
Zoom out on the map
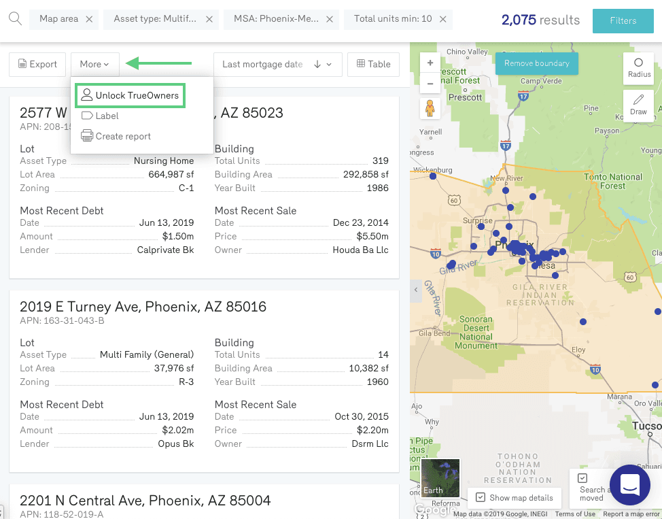click(x=430, y=84)
